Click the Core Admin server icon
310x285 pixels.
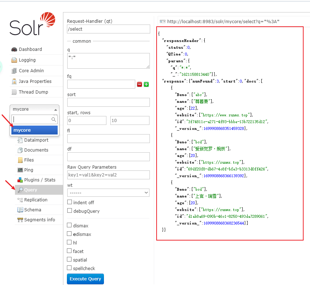point(14,71)
